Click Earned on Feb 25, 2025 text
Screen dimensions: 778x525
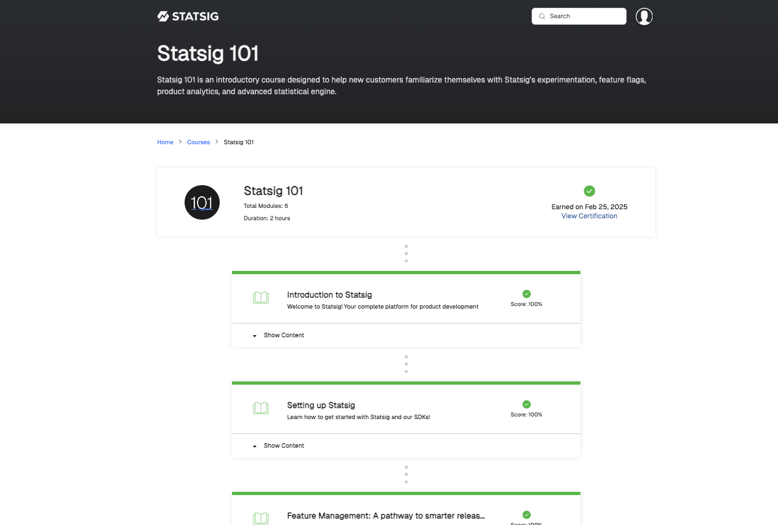click(x=589, y=207)
